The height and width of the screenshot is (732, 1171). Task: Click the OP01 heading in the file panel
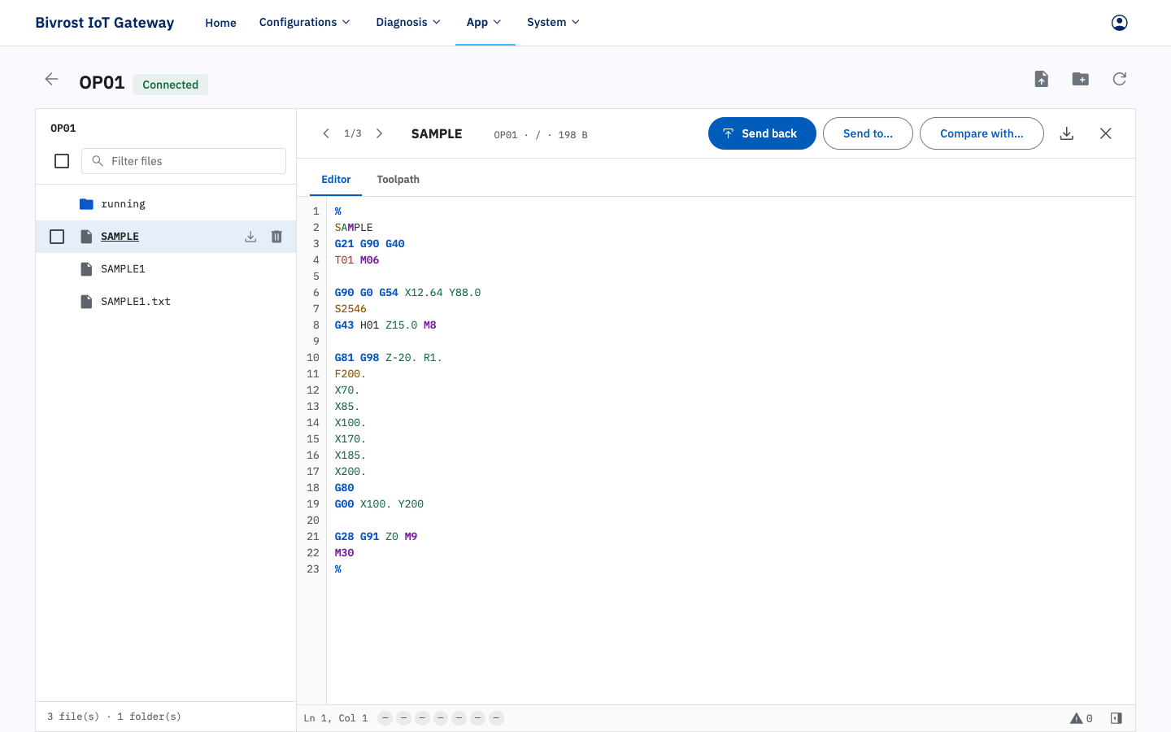[63, 129]
